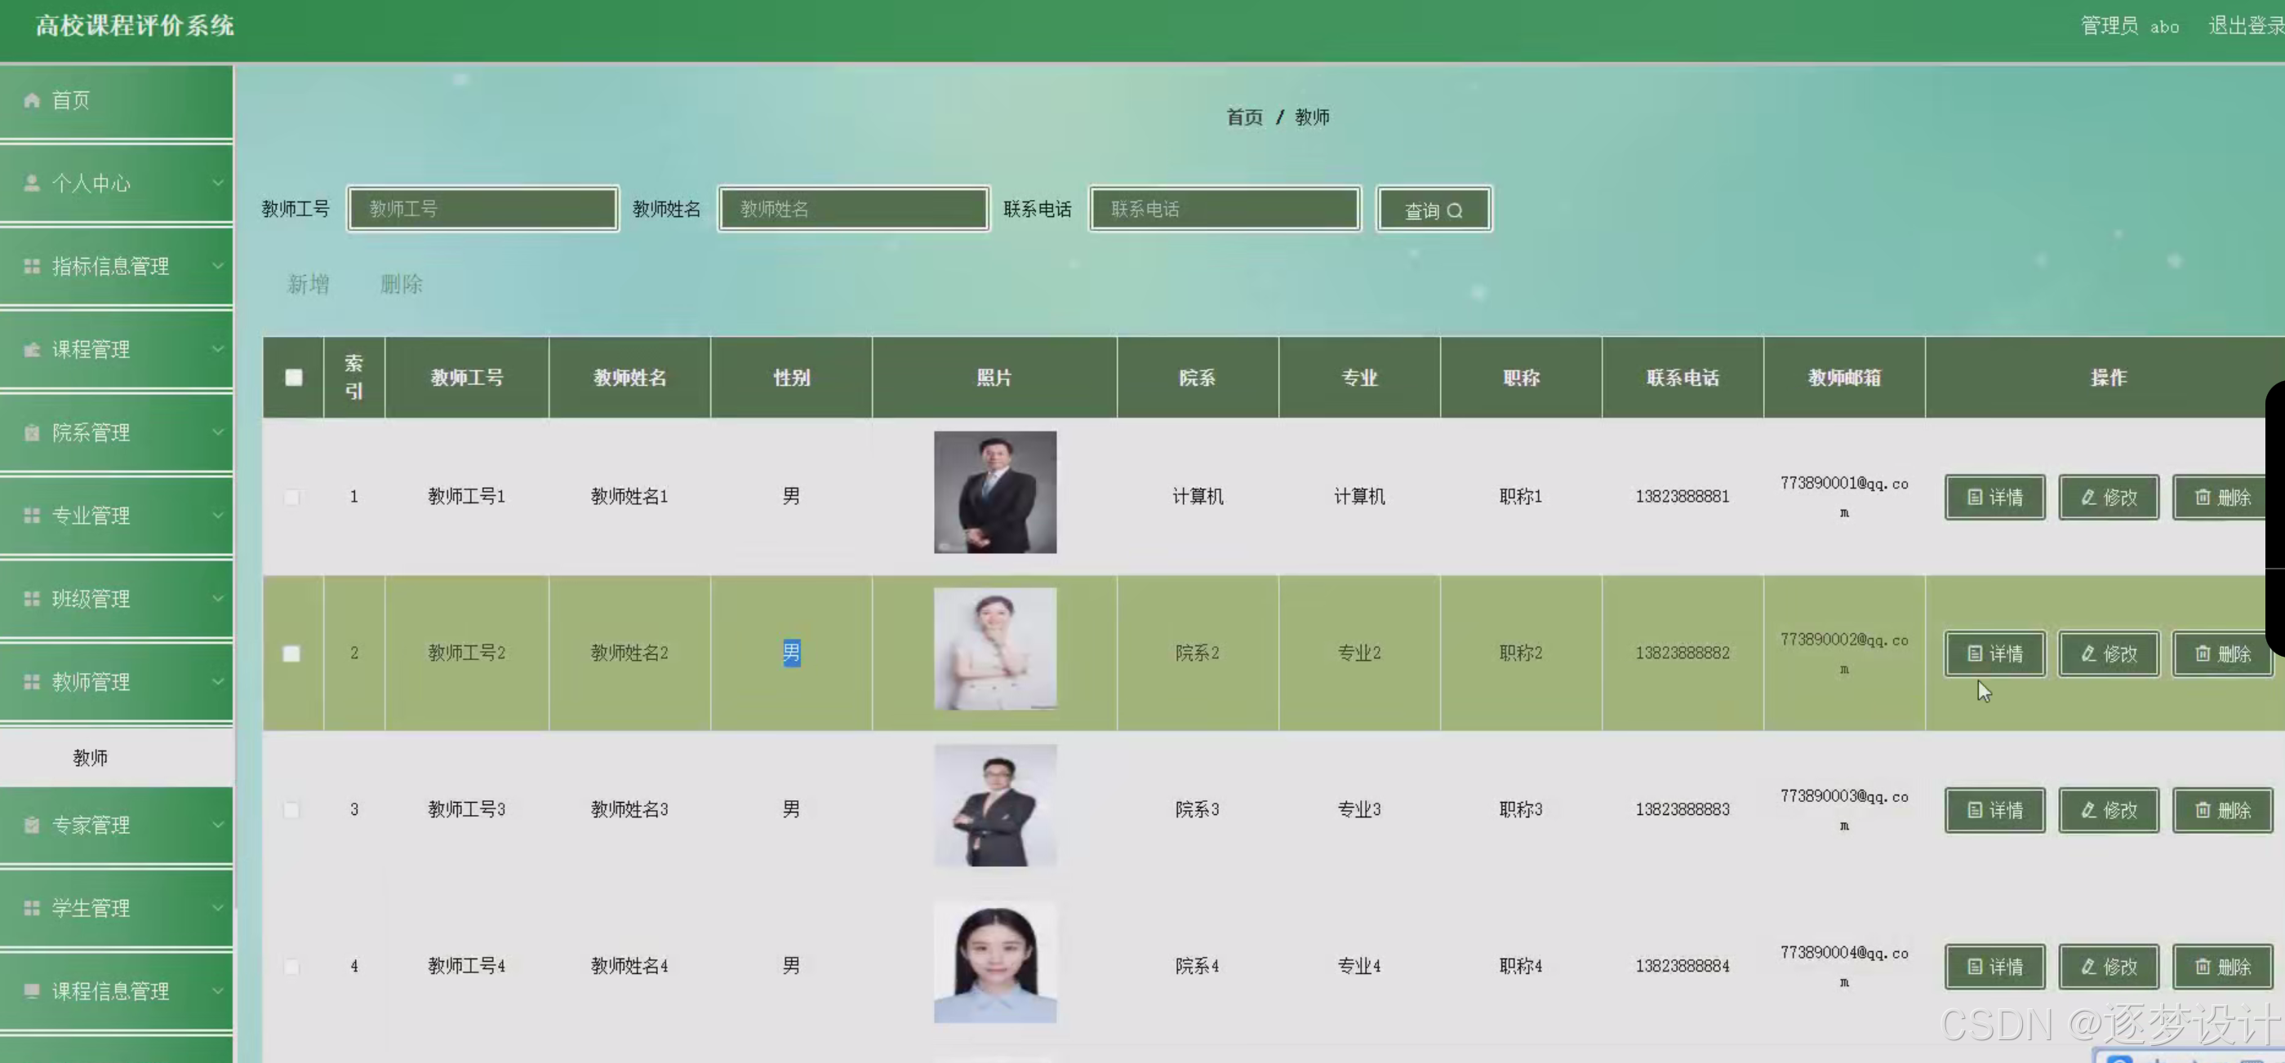Click the person icon beside 个人中心
Image resolution: width=2285 pixels, height=1063 pixels.
tap(32, 184)
